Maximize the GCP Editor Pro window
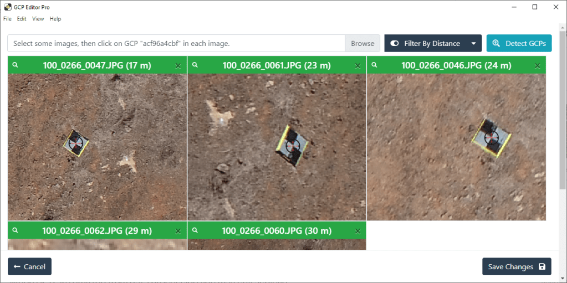The width and height of the screenshot is (567, 283). pos(535,7)
